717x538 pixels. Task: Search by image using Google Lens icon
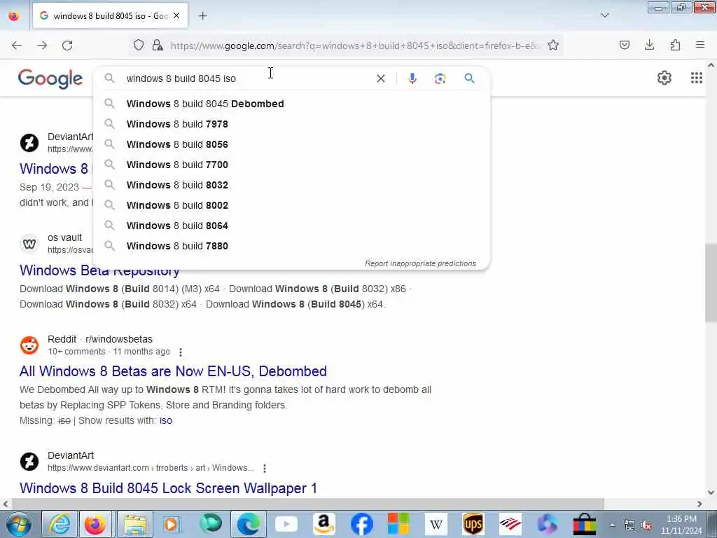[440, 78]
